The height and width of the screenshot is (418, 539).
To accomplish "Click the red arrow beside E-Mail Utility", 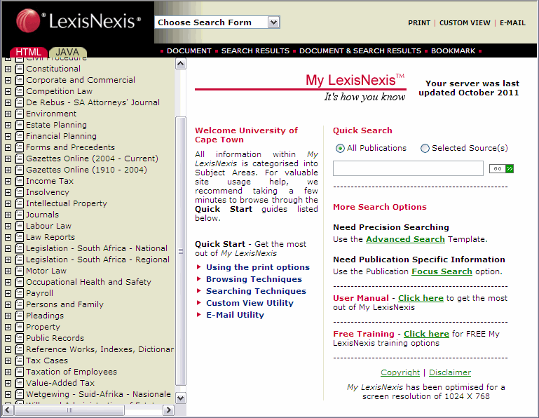I will pos(198,314).
